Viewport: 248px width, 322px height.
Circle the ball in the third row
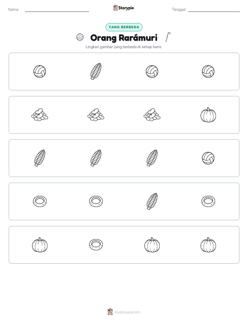(x=208, y=158)
